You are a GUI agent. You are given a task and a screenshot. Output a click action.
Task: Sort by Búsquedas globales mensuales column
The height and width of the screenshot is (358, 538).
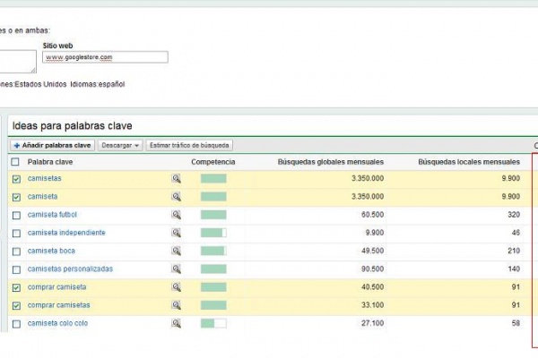(331, 162)
